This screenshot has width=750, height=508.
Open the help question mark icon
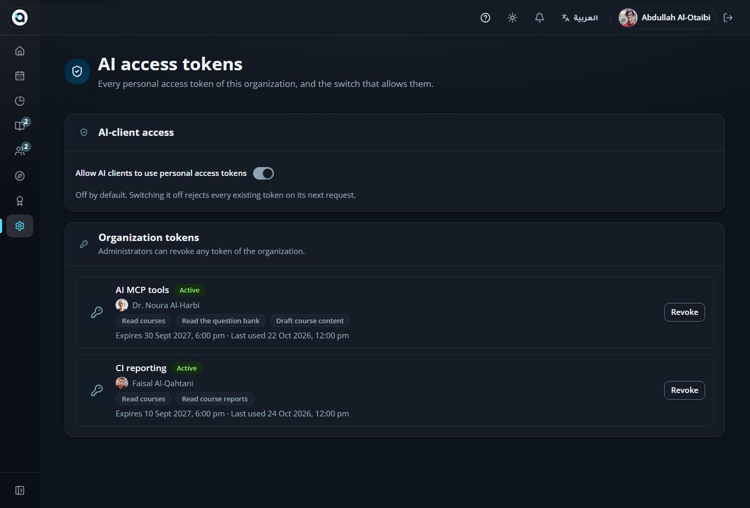point(485,18)
